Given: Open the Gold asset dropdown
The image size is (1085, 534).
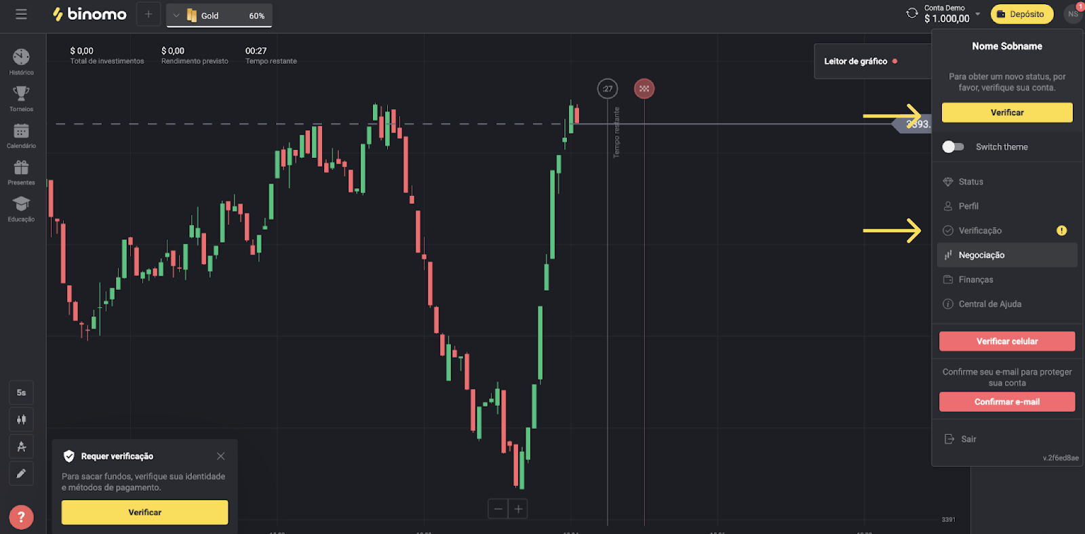Looking at the screenshot, I should click(219, 16).
